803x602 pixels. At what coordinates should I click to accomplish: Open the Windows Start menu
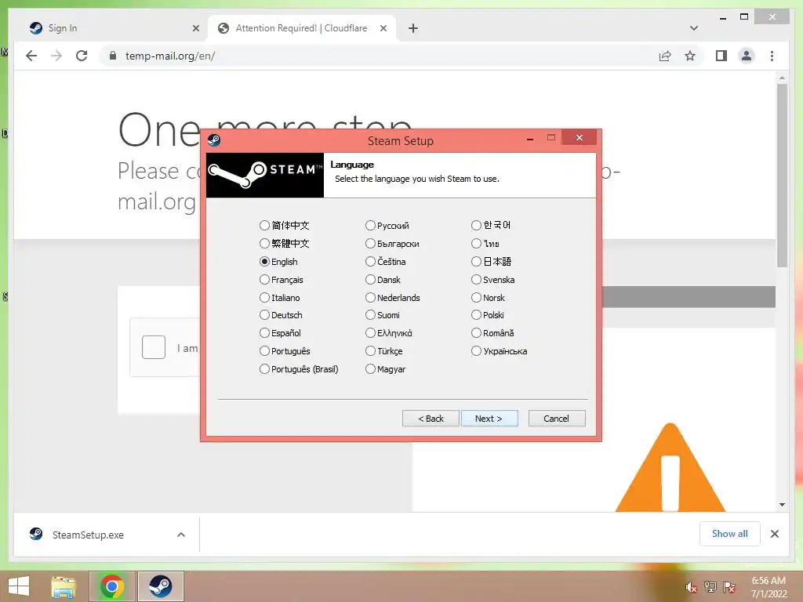click(19, 586)
